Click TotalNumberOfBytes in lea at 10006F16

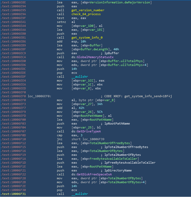tap(106, 151)
